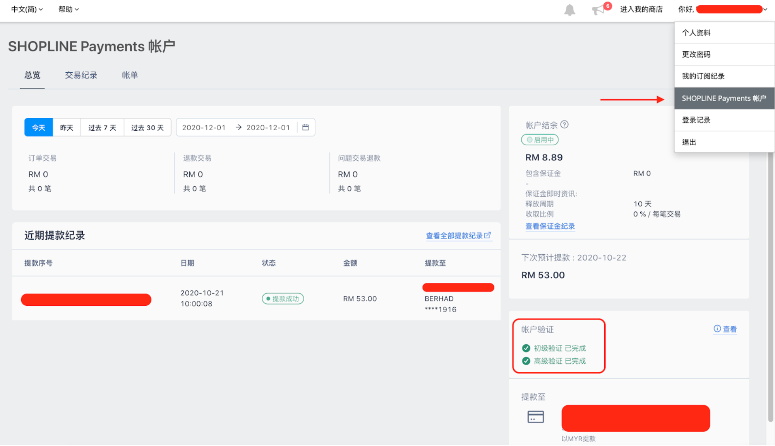Click the start date 2020-12-01 field

(x=204, y=128)
